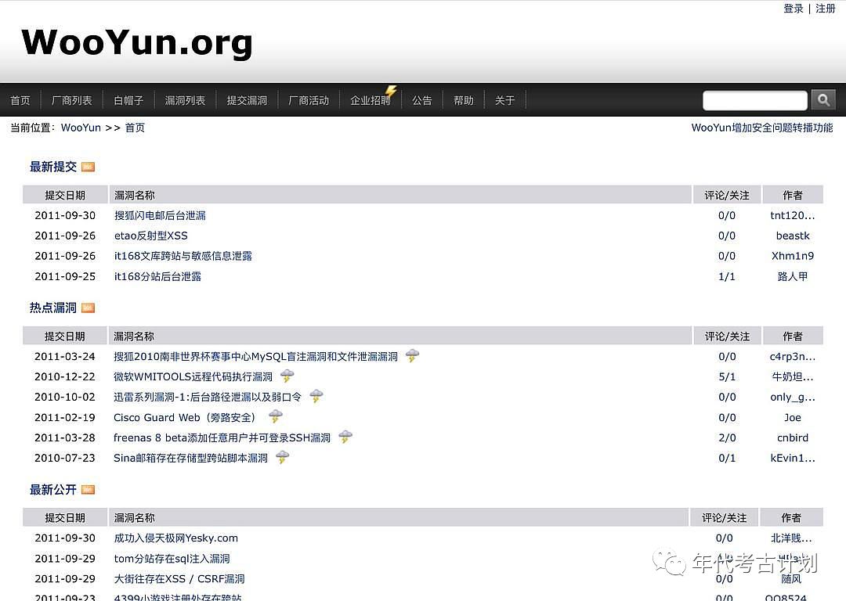Open the 最新提交 section heading
Image resolution: width=846 pixels, height=601 pixels.
(53, 167)
